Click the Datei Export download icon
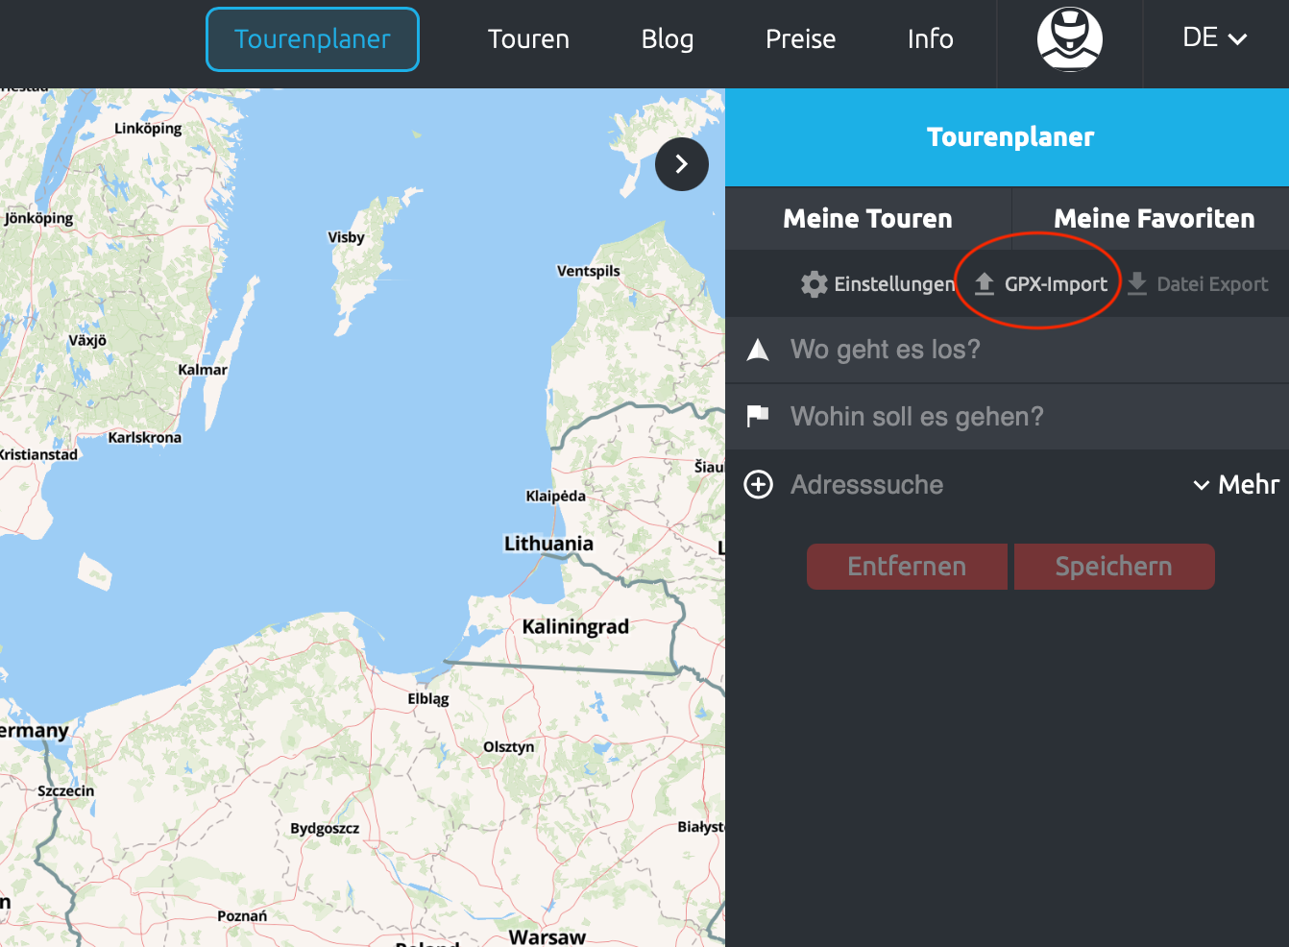The height and width of the screenshot is (947, 1289). (x=1137, y=284)
